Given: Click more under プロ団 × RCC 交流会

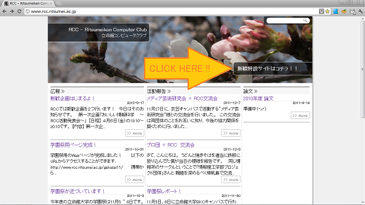Looking at the screenshot, I should point(231,180).
